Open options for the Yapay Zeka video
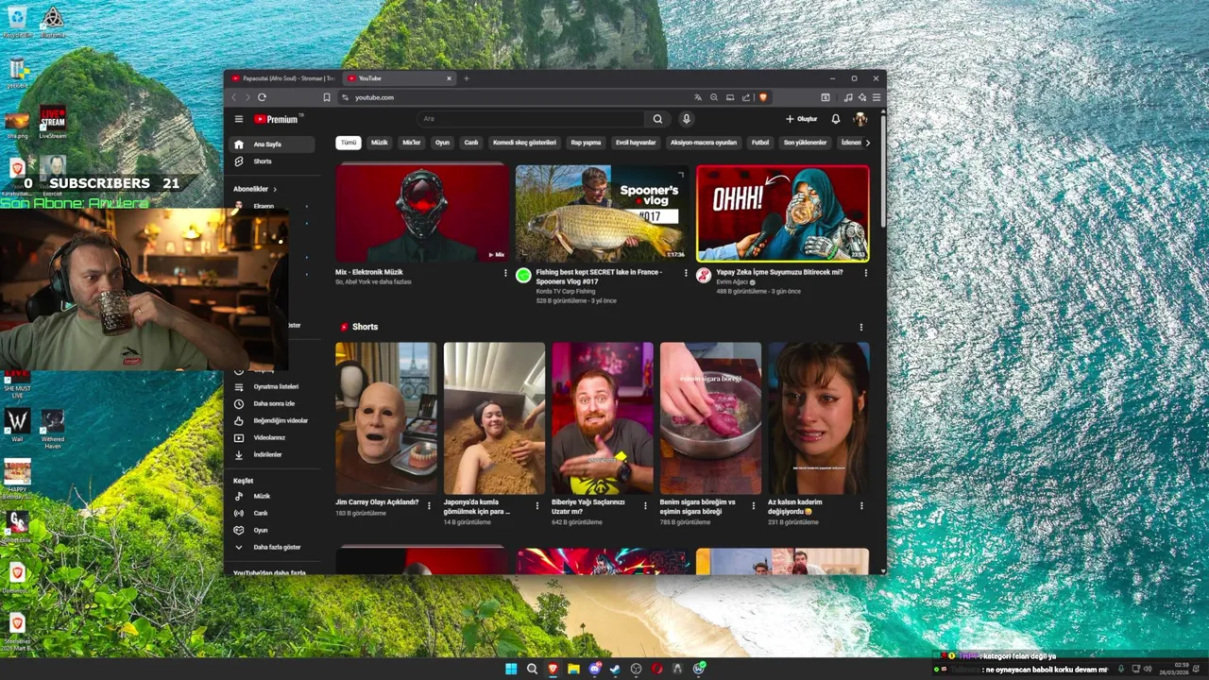Screen dimensions: 1209x680 click(865, 273)
